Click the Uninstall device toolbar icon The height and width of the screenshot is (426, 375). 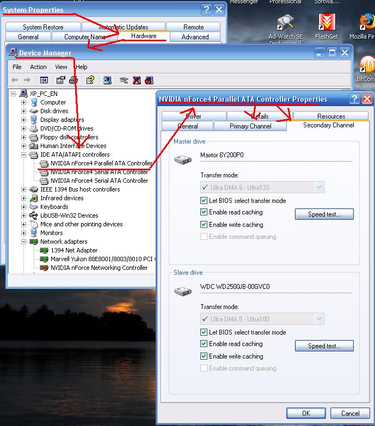tap(137, 80)
